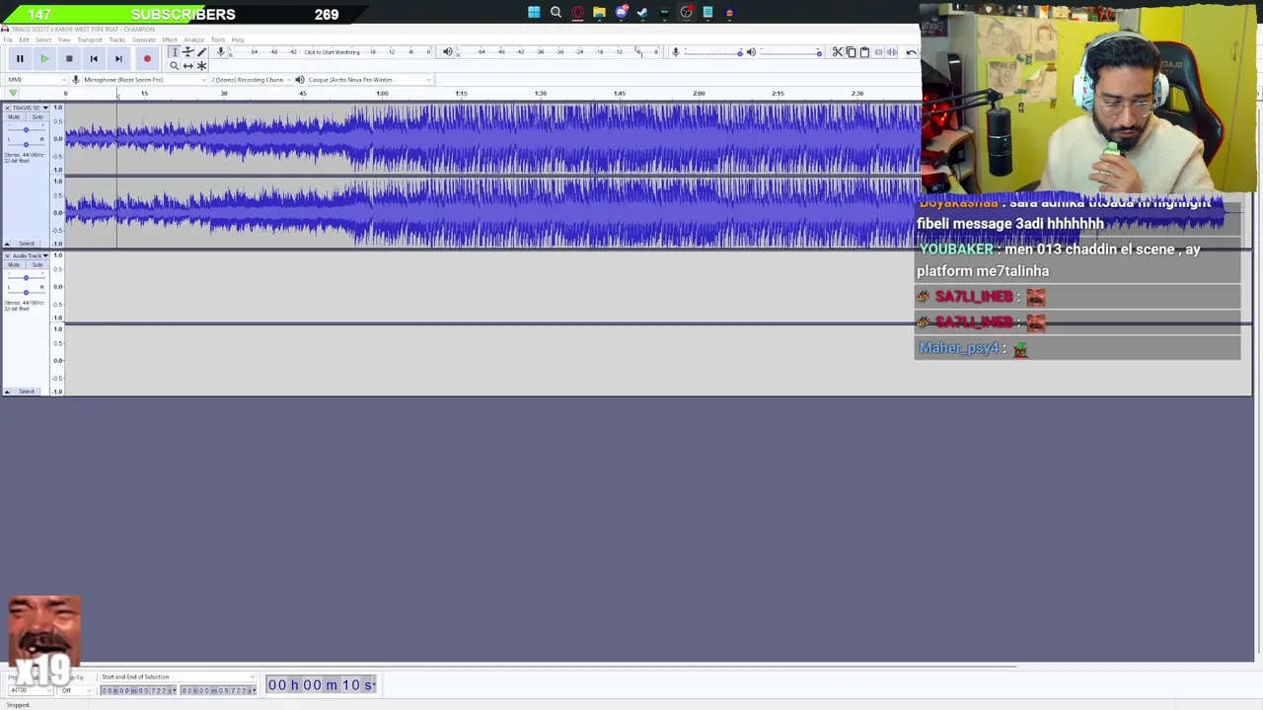The height and width of the screenshot is (710, 1263).
Task: Open the File menu
Action: [x=8, y=39]
